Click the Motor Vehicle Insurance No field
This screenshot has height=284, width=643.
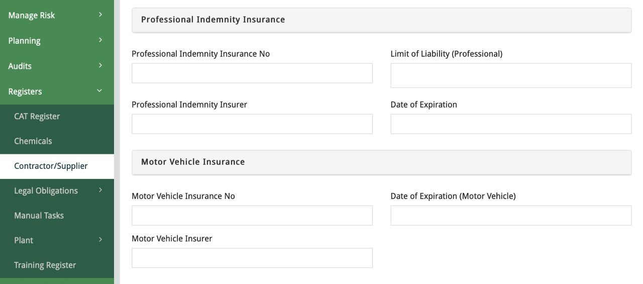click(252, 216)
